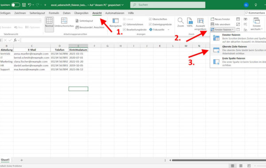Select column header E

pyautogui.click(x=78, y=46)
